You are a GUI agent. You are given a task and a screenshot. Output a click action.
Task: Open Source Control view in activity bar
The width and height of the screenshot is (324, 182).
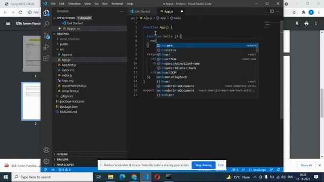(x=47, y=36)
